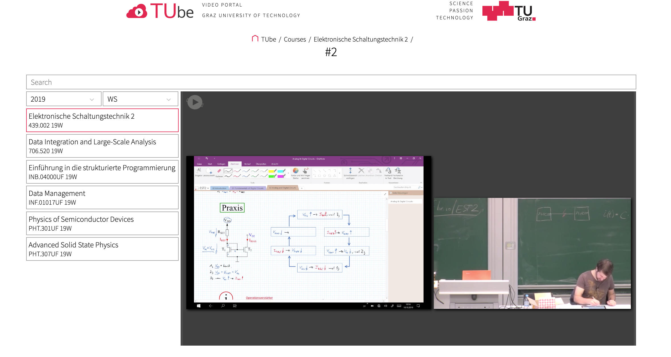Click the Einfügen tab in OneNote ribbon
The height and width of the screenshot is (357, 671).
pyautogui.click(x=221, y=164)
